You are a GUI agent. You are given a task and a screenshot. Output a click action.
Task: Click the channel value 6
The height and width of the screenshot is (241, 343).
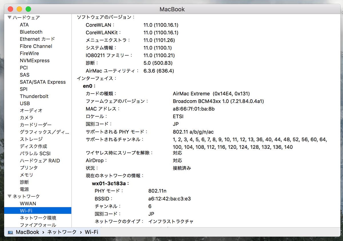[150, 206]
